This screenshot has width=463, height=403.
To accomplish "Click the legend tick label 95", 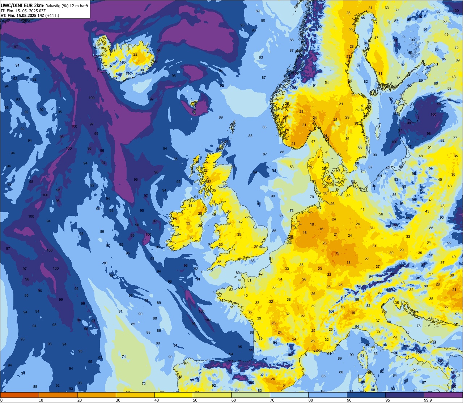I will pyautogui.click(x=388, y=400).
